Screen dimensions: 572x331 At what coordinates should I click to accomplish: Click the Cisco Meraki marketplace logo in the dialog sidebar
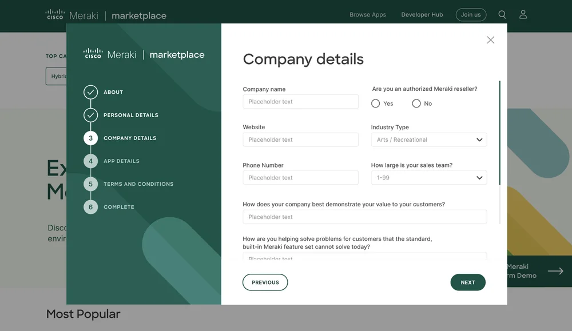[144, 54]
